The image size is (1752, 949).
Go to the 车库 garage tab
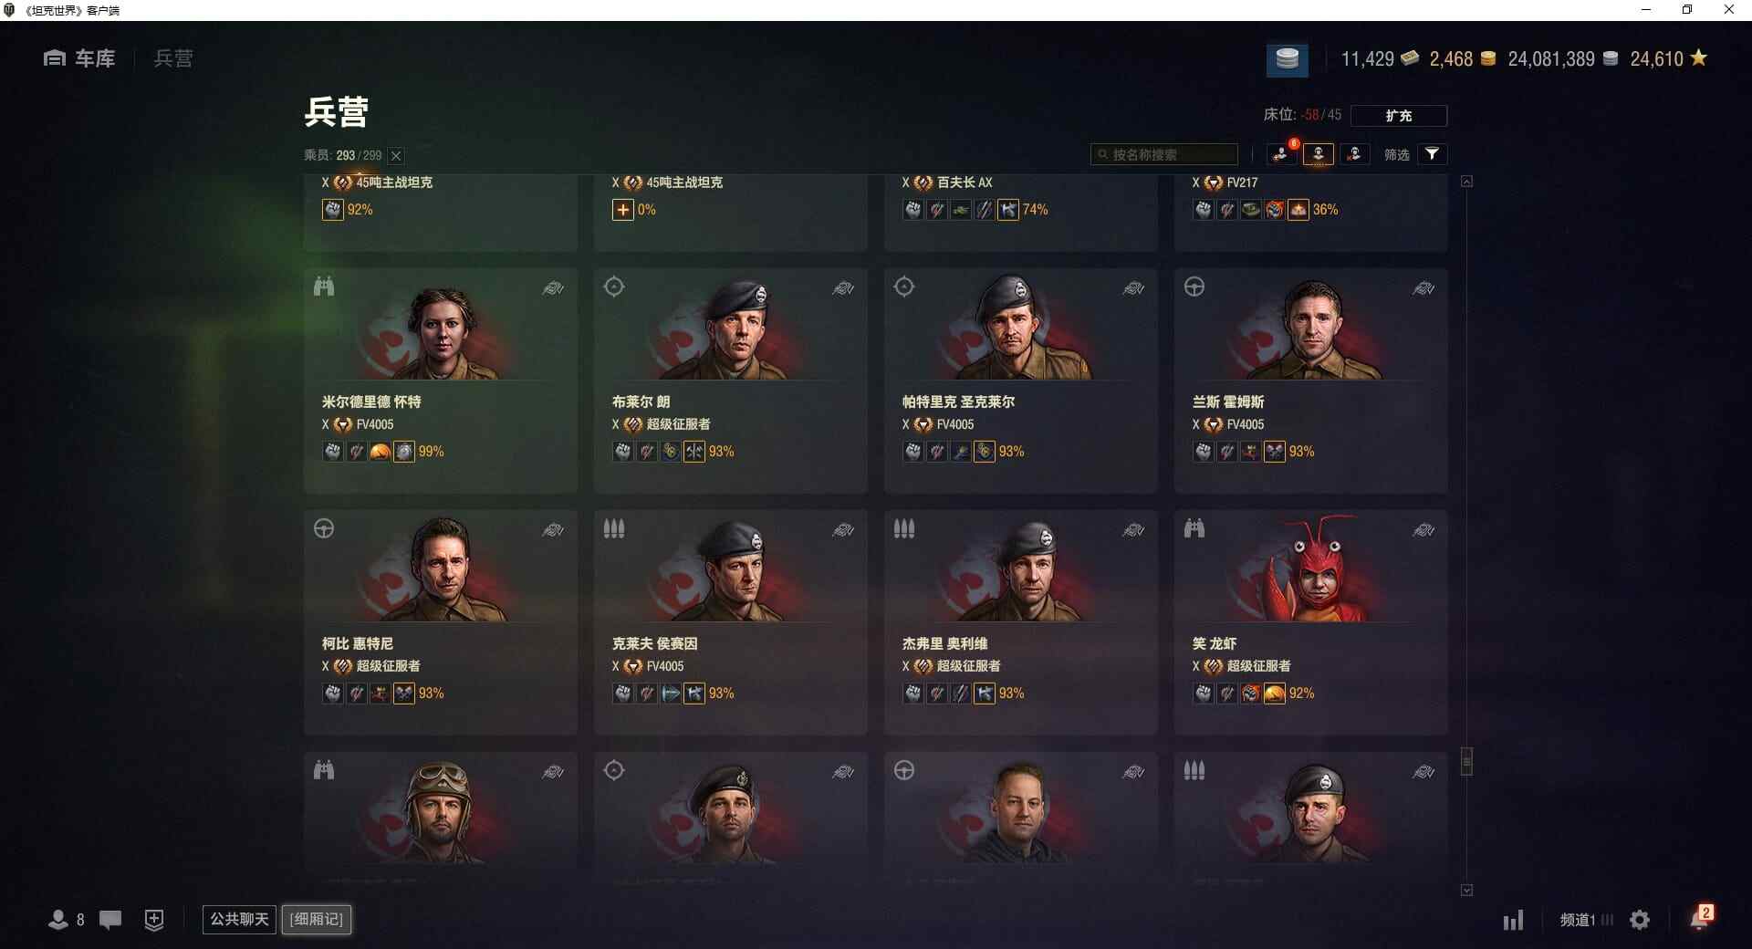point(79,58)
